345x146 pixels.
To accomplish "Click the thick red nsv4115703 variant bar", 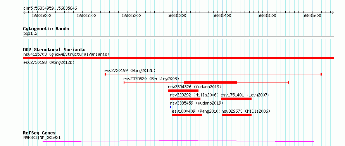I will [x=178, y=58].
